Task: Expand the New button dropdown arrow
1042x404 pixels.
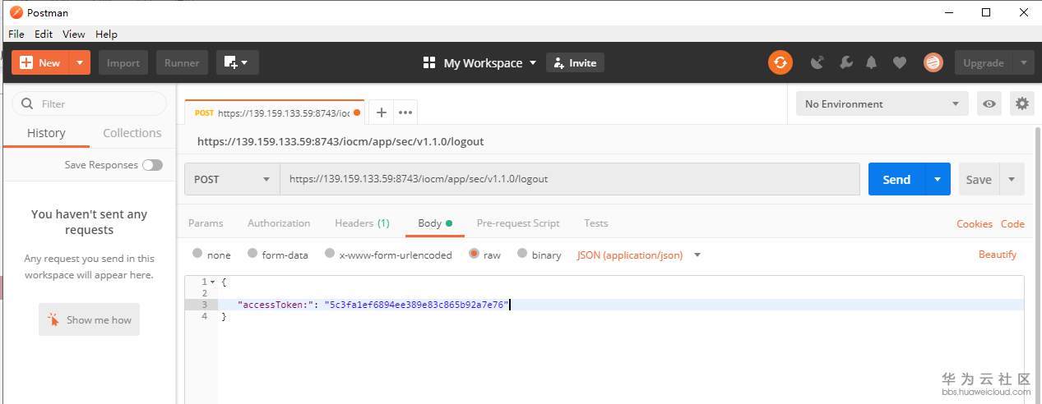Action: coord(79,62)
